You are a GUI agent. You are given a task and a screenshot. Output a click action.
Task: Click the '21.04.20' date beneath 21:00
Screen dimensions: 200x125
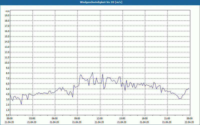167,122
